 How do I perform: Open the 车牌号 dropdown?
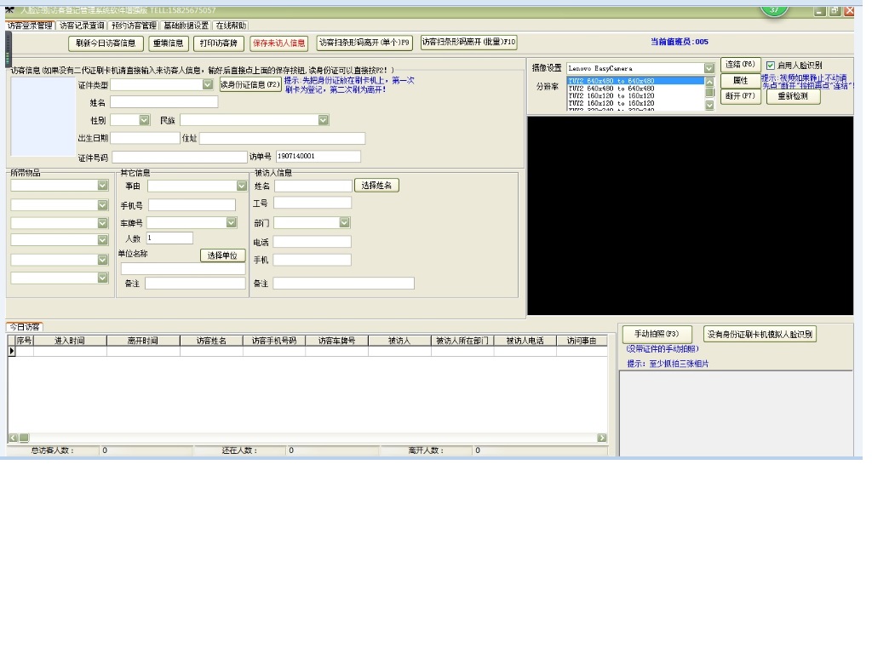232,222
